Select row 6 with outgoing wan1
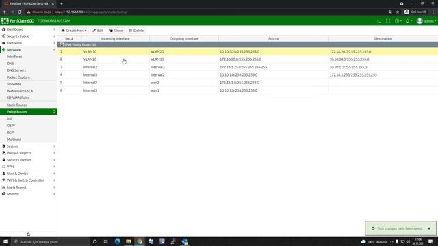This screenshot has height=246, width=438. tap(248, 90)
